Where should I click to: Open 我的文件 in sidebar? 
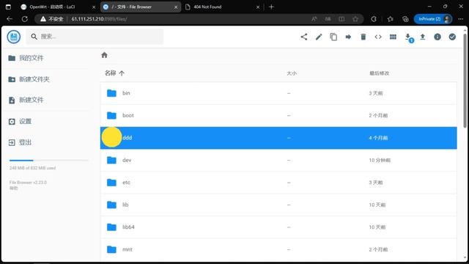pos(26,58)
